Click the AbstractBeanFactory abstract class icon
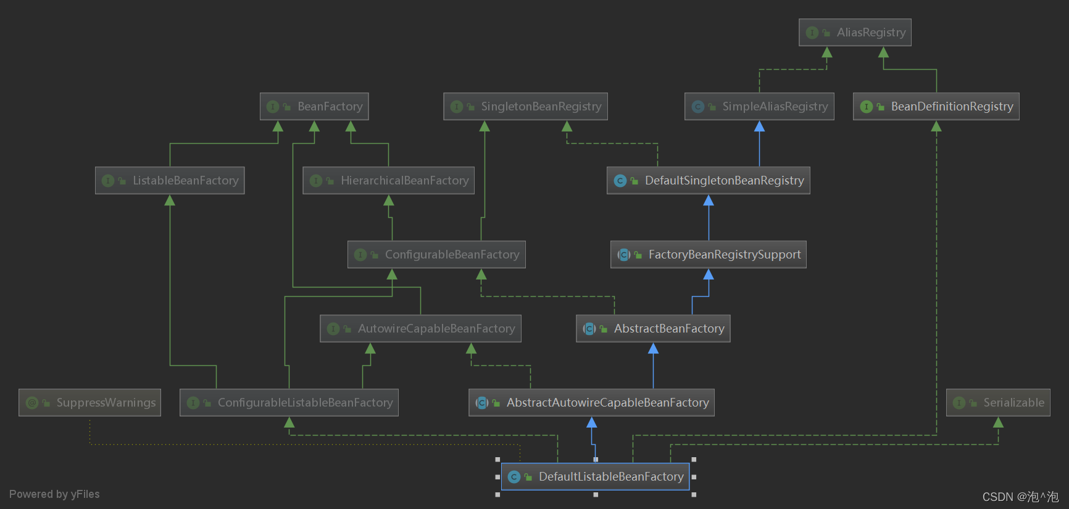The height and width of the screenshot is (509, 1069). click(x=589, y=329)
